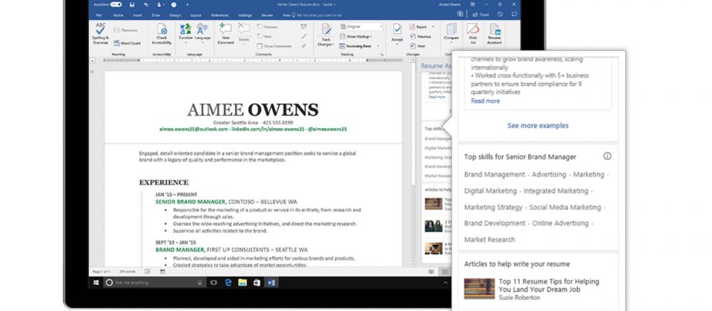Switch to the References tab
Image resolution: width=712 pixels, height=311 pixels.
coord(220,15)
